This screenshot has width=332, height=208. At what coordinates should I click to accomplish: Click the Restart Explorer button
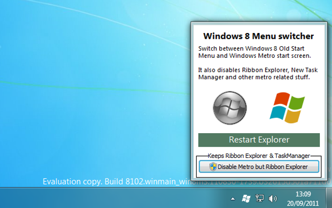tap(259, 140)
